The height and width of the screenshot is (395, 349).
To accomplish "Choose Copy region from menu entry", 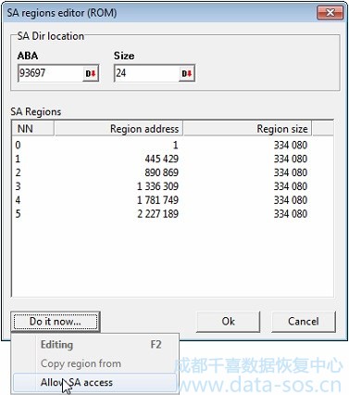I will (95, 363).
